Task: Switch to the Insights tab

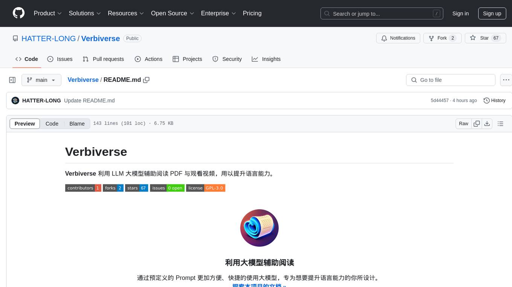Action: [x=266, y=59]
